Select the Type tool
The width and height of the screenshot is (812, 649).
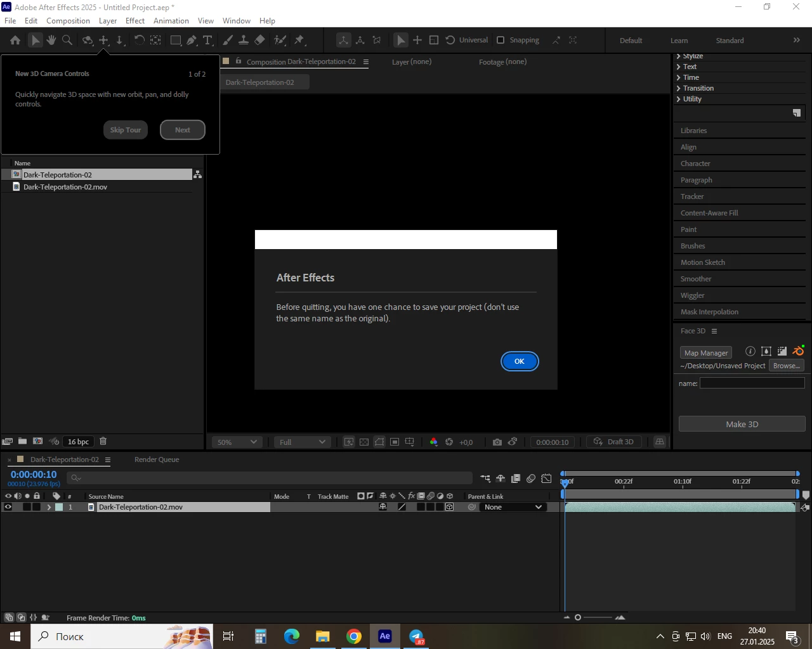click(207, 40)
